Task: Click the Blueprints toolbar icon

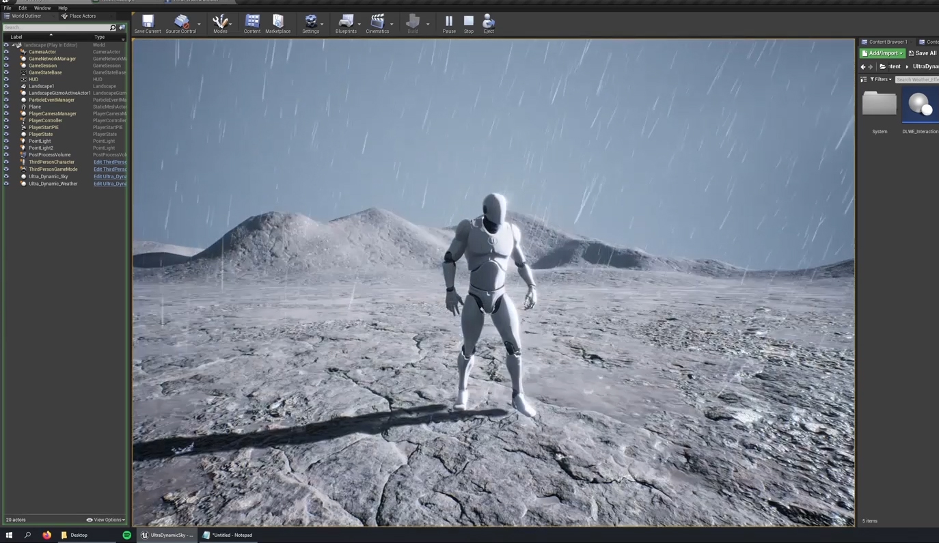Action: 346,23
